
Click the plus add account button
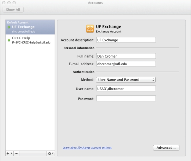pos(8,154)
